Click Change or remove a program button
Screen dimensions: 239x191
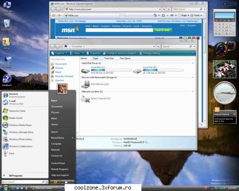click(119, 53)
